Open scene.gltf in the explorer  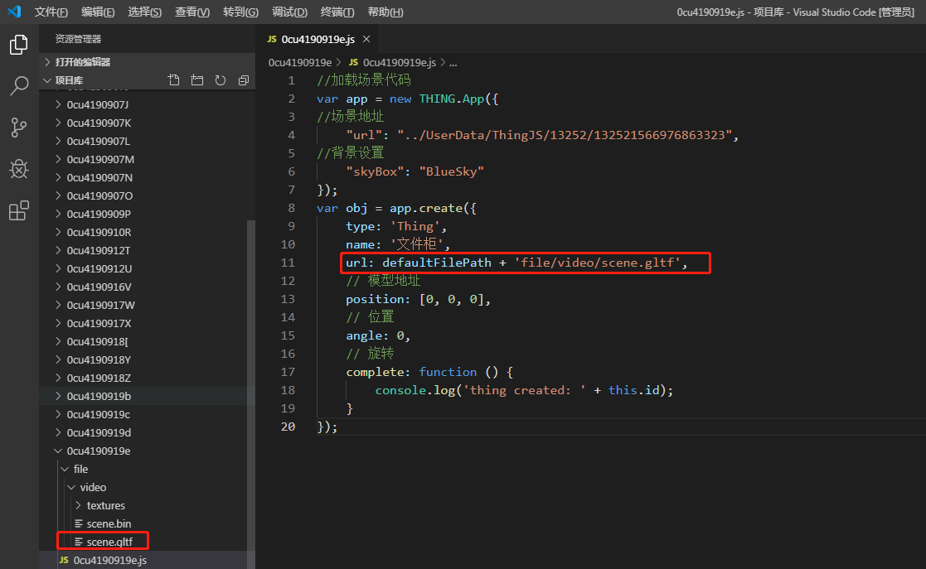click(147, 542)
